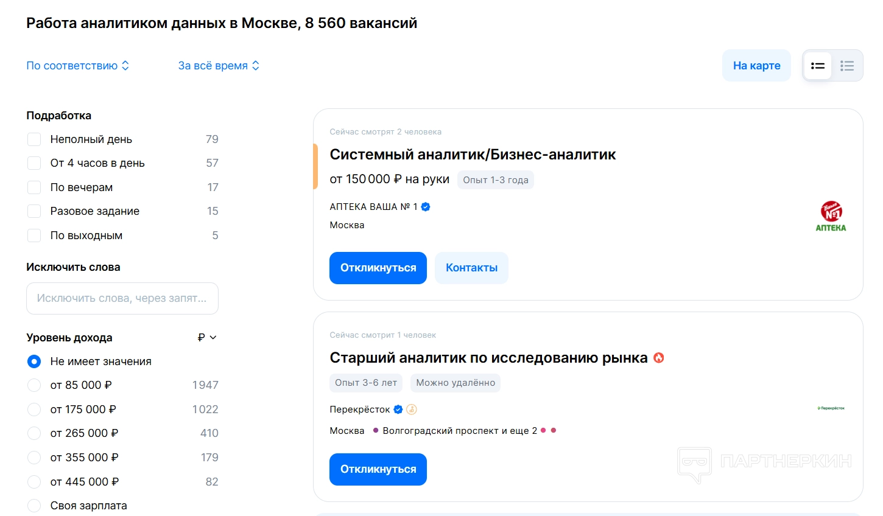Open Системный аналитик/Бизнес-аналитик vacancy title
This screenshot has height=516, width=883.
473,155
